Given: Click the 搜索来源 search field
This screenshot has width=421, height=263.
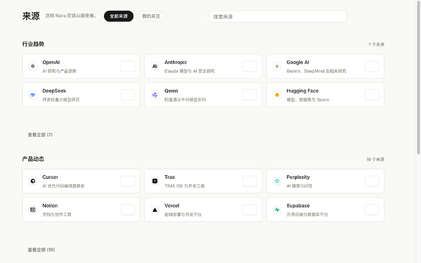Looking at the screenshot, I should point(277,16).
